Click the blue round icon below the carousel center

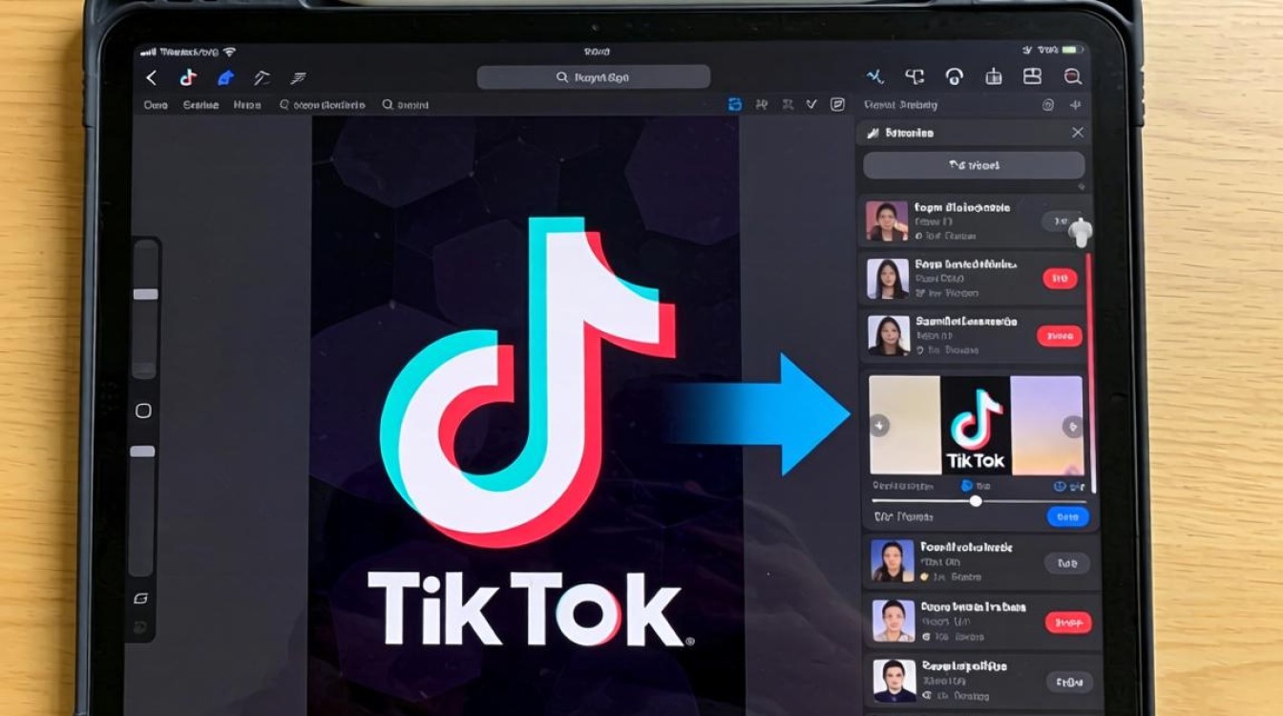click(x=966, y=487)
